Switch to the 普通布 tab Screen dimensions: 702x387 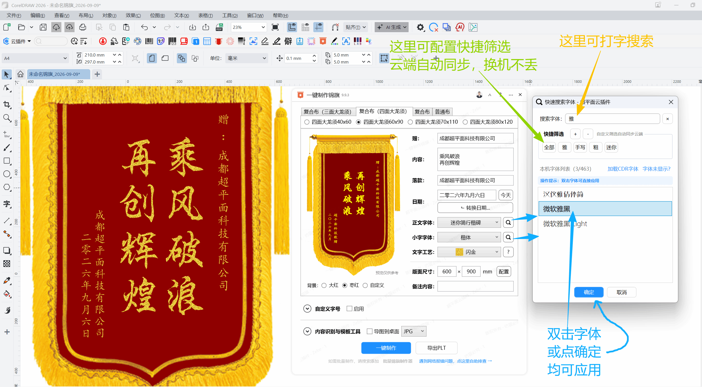pos(442,112)
